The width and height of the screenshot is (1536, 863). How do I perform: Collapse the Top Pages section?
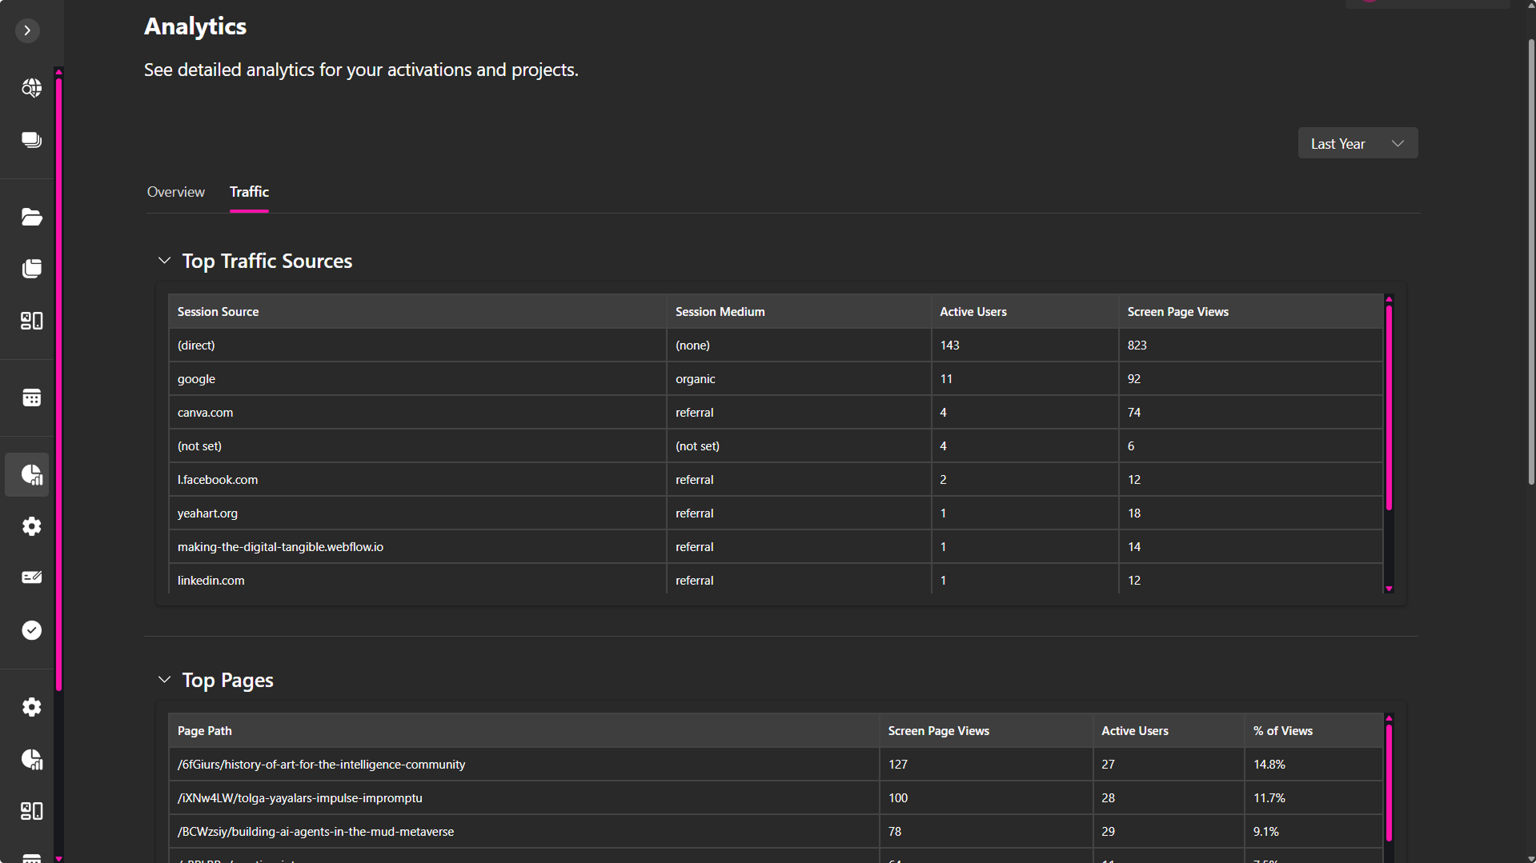[164, 680]
